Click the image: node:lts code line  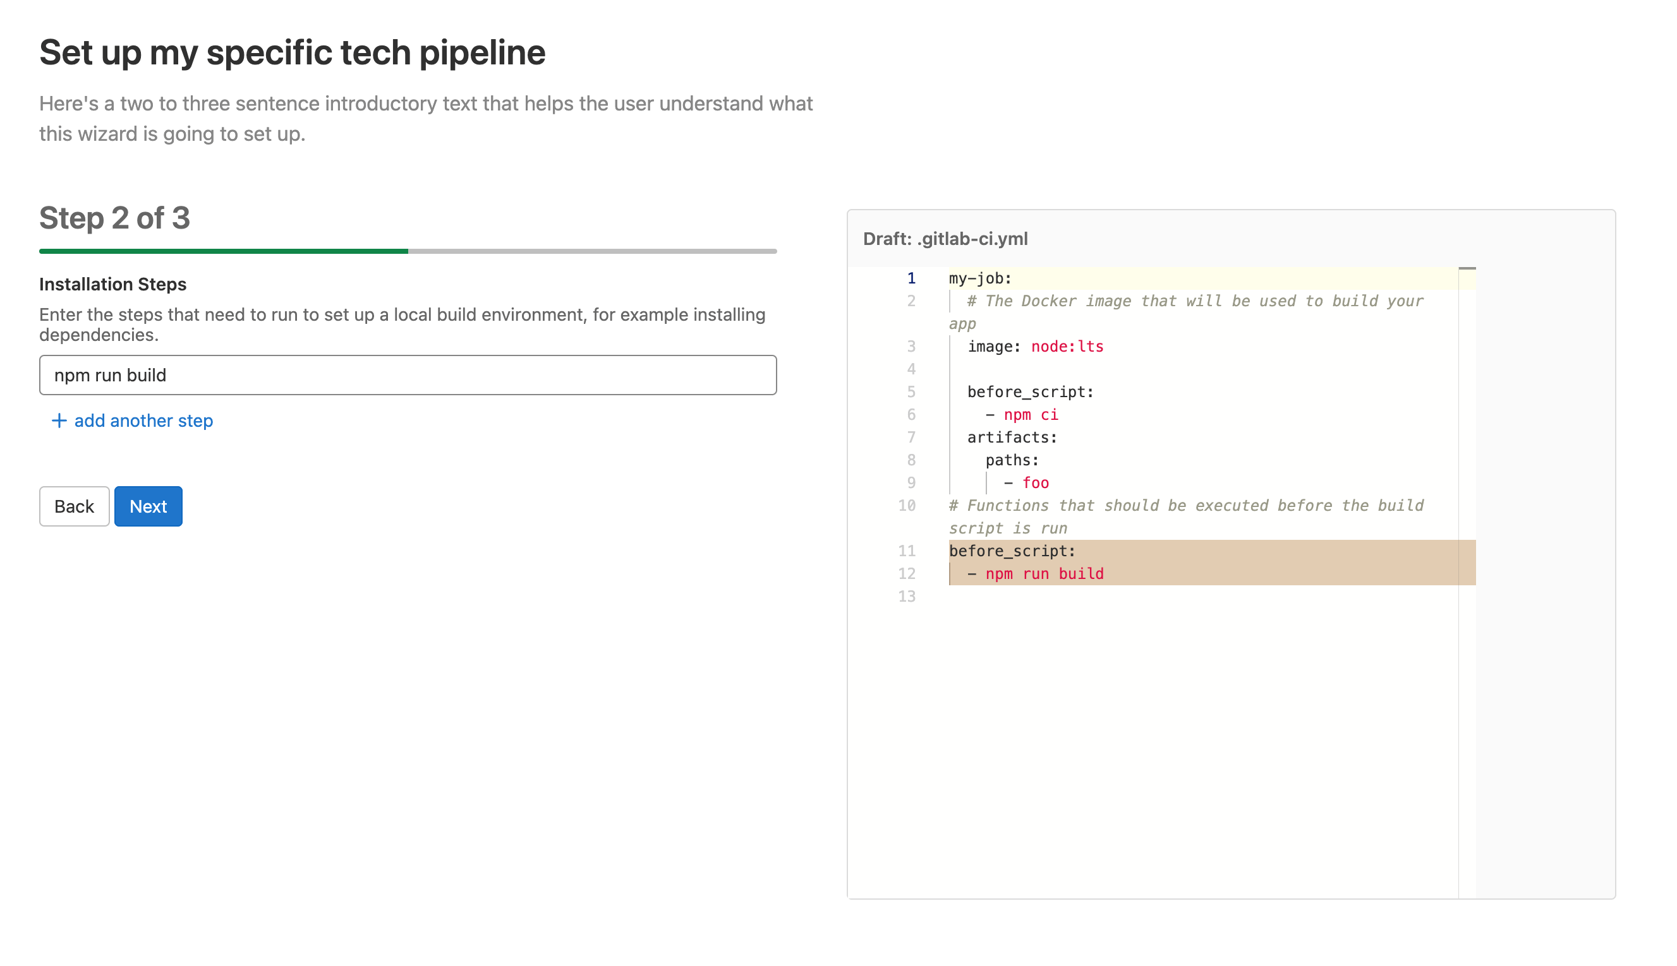[x=1035, y=347]
